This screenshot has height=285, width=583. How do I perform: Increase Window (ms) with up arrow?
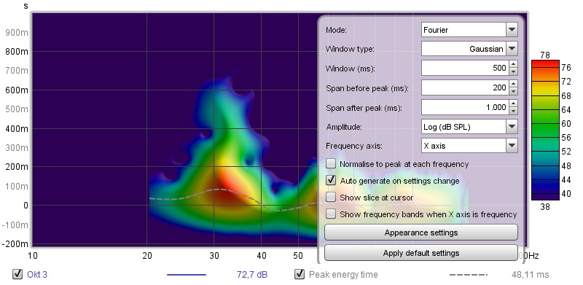tap(513, 64)
